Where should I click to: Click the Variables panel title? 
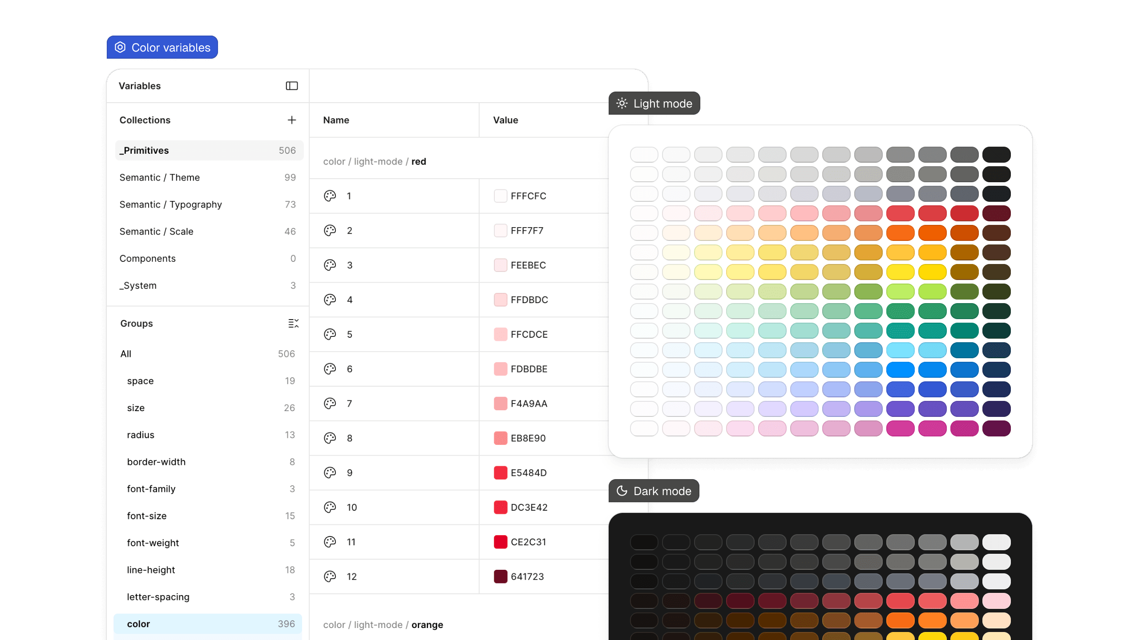pyautogui.click(x=140, y=86)
